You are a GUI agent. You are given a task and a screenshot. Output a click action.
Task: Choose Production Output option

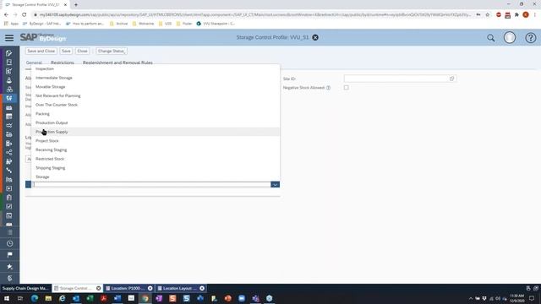tap(156, 122)
